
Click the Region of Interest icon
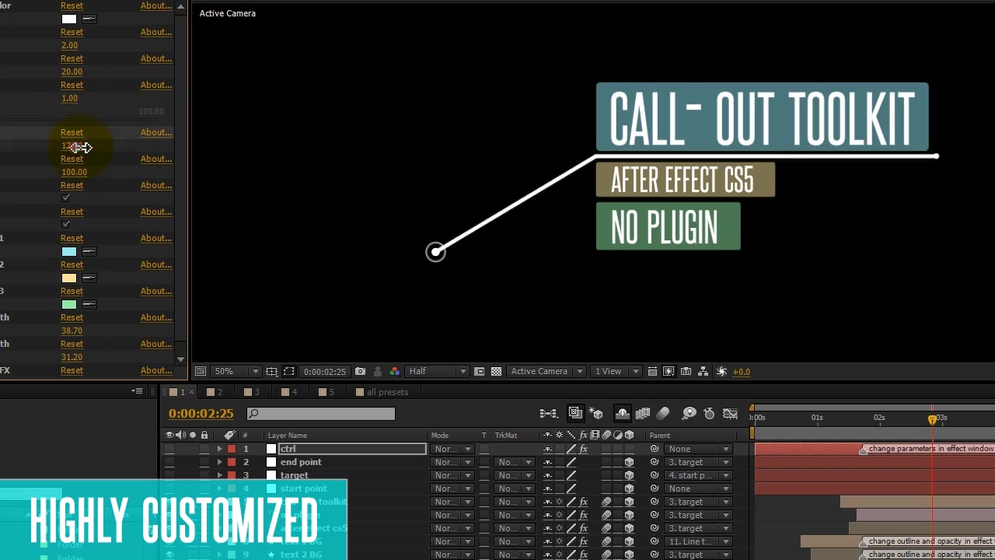click(479, 372)
